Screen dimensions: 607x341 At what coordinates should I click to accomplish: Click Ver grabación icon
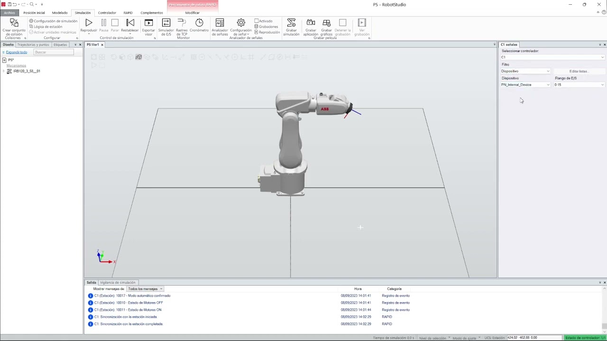point(362,23)
